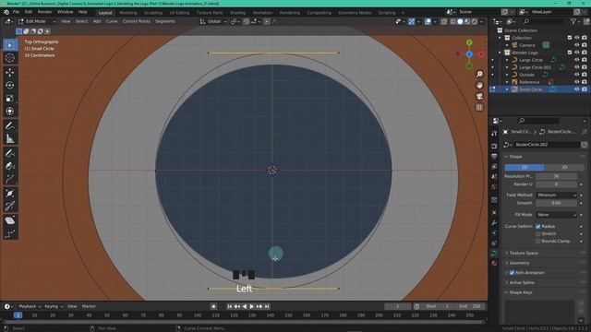591x332 pixels.
Task: Uncheck Collection exclude checkbox
Action: (x=570, y=38)
